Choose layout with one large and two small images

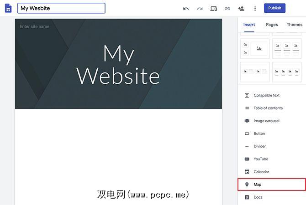click(x=255, y=49)
